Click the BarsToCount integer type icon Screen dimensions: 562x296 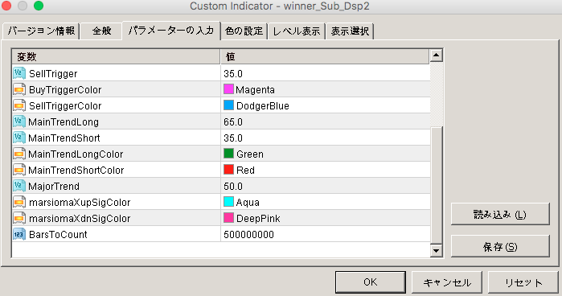click(19, 234)
